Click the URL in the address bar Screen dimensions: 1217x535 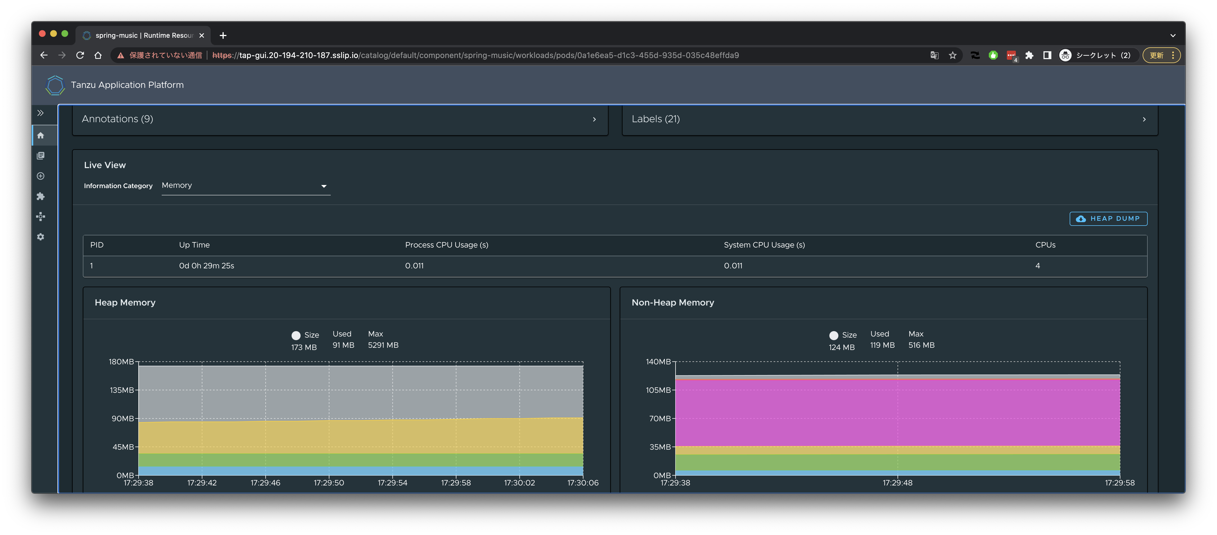pos(475,55)
